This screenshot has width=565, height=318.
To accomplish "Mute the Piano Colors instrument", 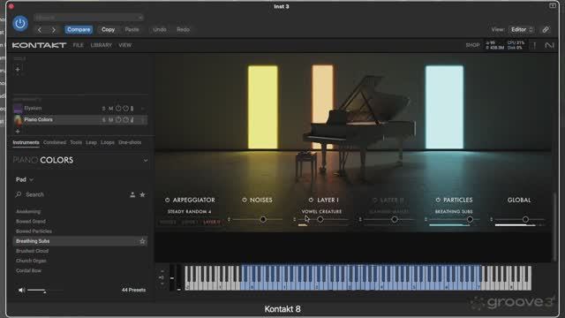I will click(111, 120).
